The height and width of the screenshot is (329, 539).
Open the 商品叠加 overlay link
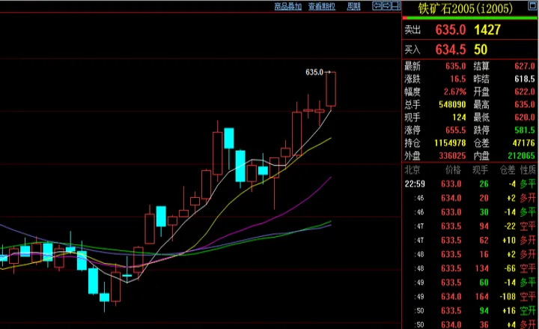(x=287, y=6)
